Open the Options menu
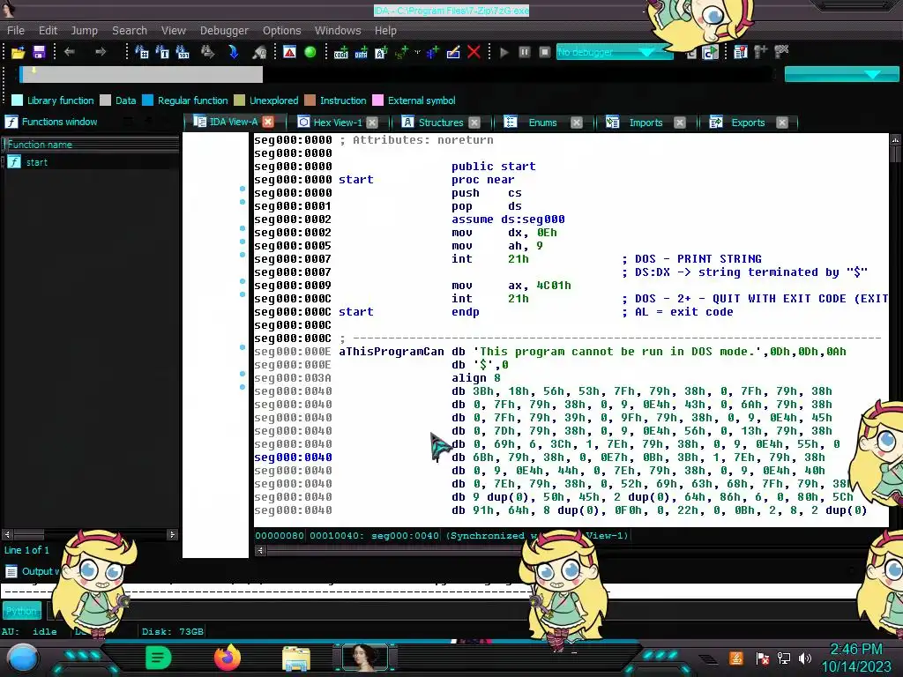 [x=281, y=31]
